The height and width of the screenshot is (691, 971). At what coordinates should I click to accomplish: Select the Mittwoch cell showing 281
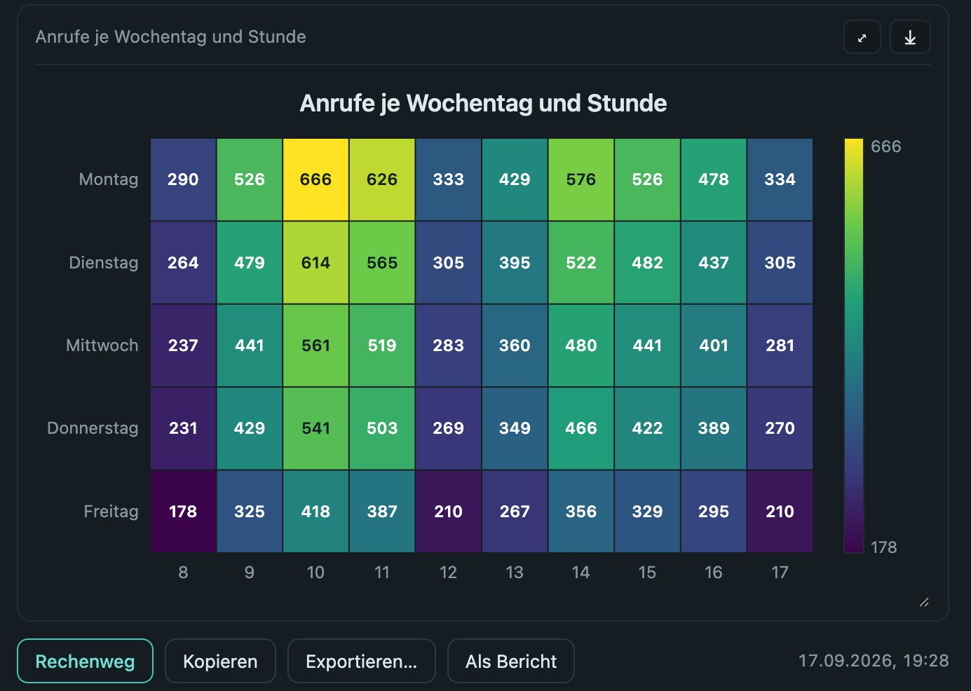(780, 345)
